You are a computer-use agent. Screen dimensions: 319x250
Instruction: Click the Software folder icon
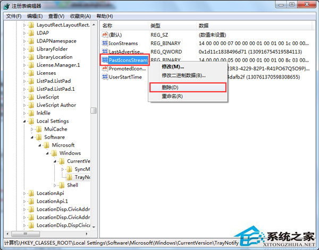pos(39,137)
